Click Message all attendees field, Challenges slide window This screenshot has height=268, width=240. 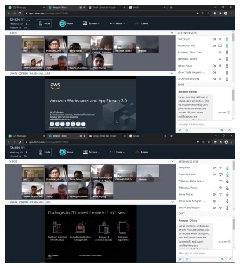point(205,253)
